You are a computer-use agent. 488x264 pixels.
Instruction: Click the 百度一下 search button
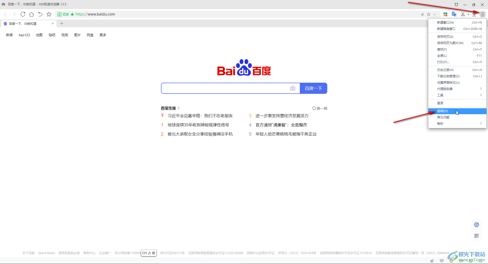tap(314, 88)
